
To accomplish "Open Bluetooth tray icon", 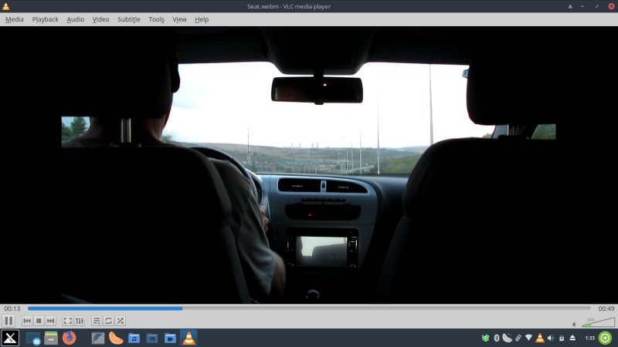I will (x=497, y=338).
